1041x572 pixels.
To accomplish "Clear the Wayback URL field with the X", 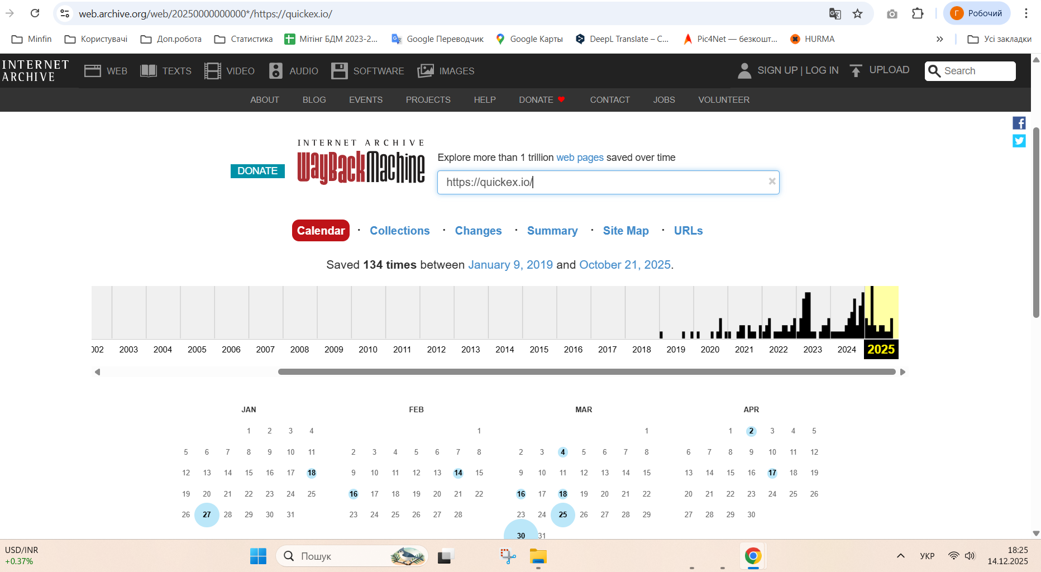I will click(x=772, y=181).
